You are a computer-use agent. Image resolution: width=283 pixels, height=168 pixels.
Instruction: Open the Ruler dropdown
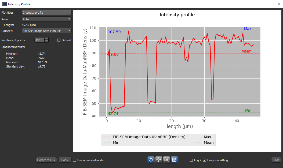tap(46, 19)
